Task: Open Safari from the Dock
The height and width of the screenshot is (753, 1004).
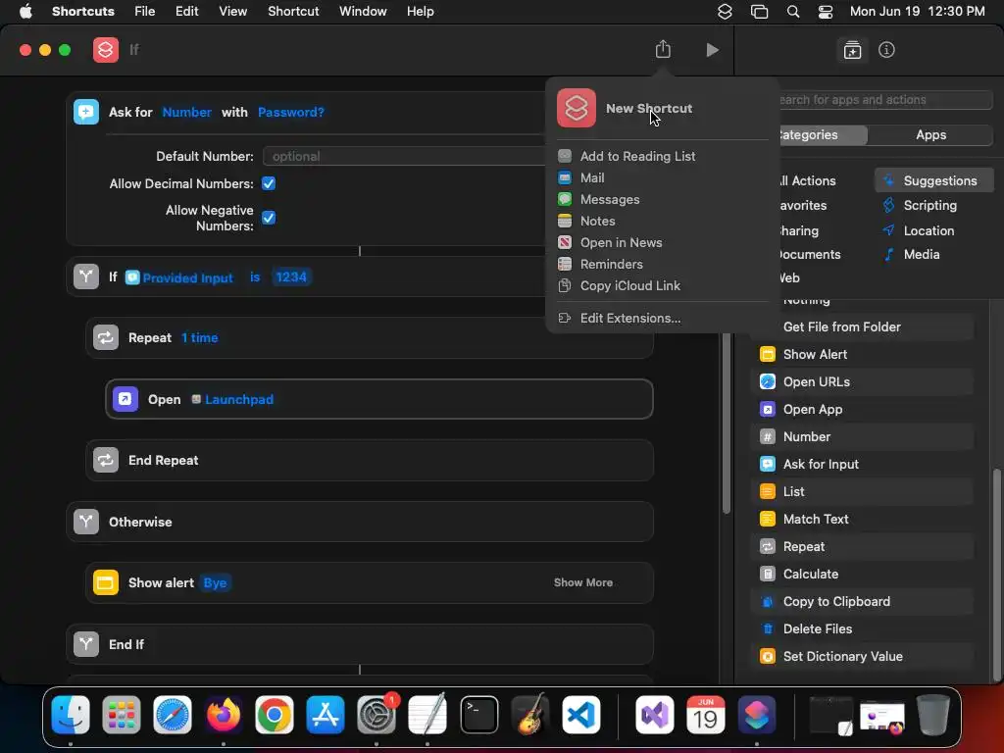Action: (x=173, y=715)
